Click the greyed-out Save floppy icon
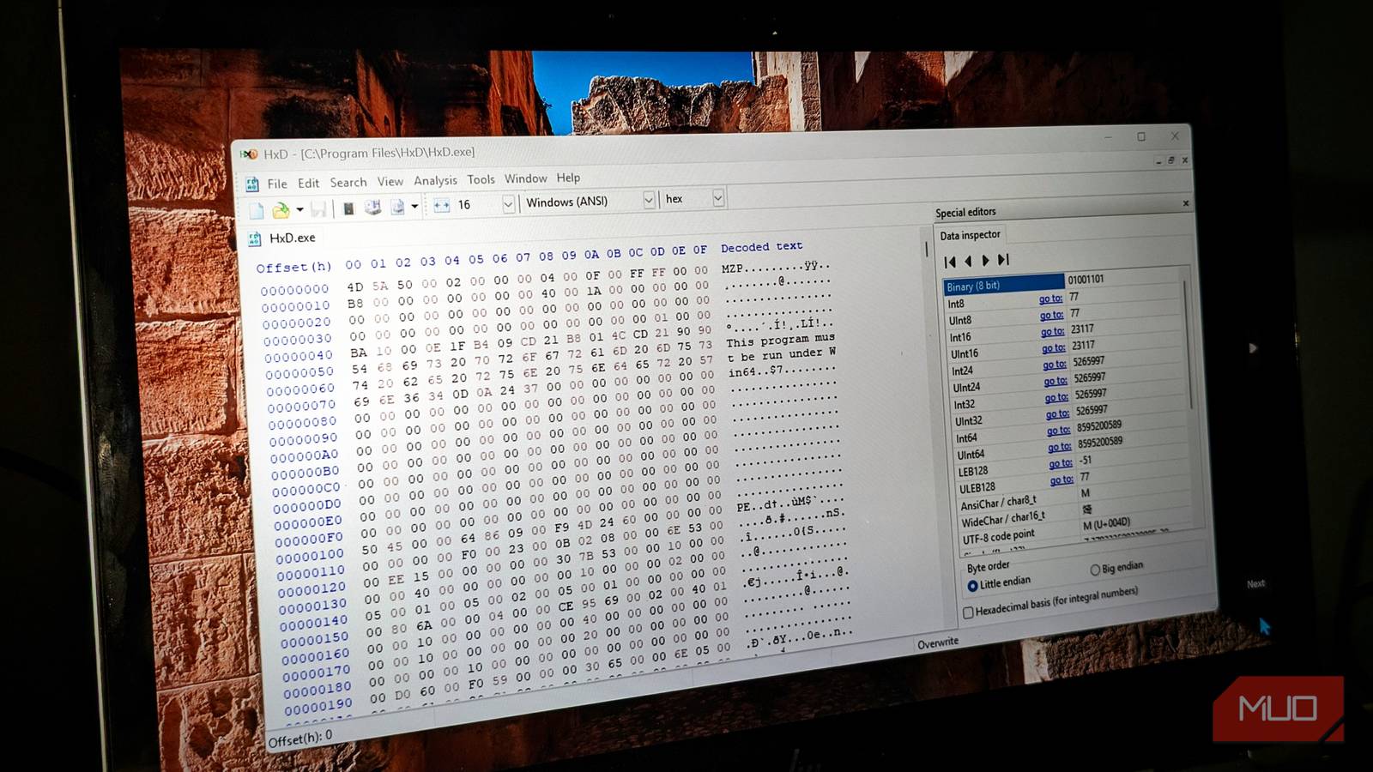Viewport: 1373px width, 772px height. click(318, 208)
